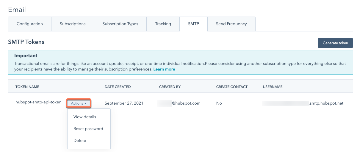Click the Email page title

(x=17, y=9)
